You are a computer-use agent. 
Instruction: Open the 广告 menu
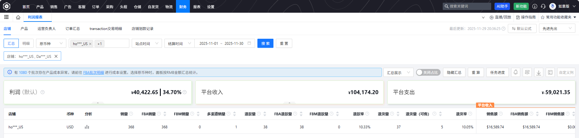click(x=68, y=6)
